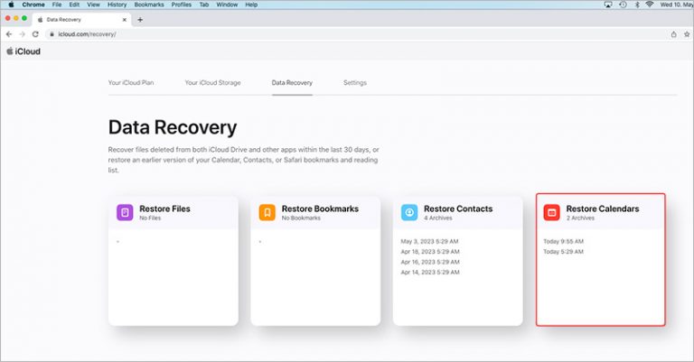Open the Chrome menu
Viewport: 694px width, 362px height.
click(33, 5)
